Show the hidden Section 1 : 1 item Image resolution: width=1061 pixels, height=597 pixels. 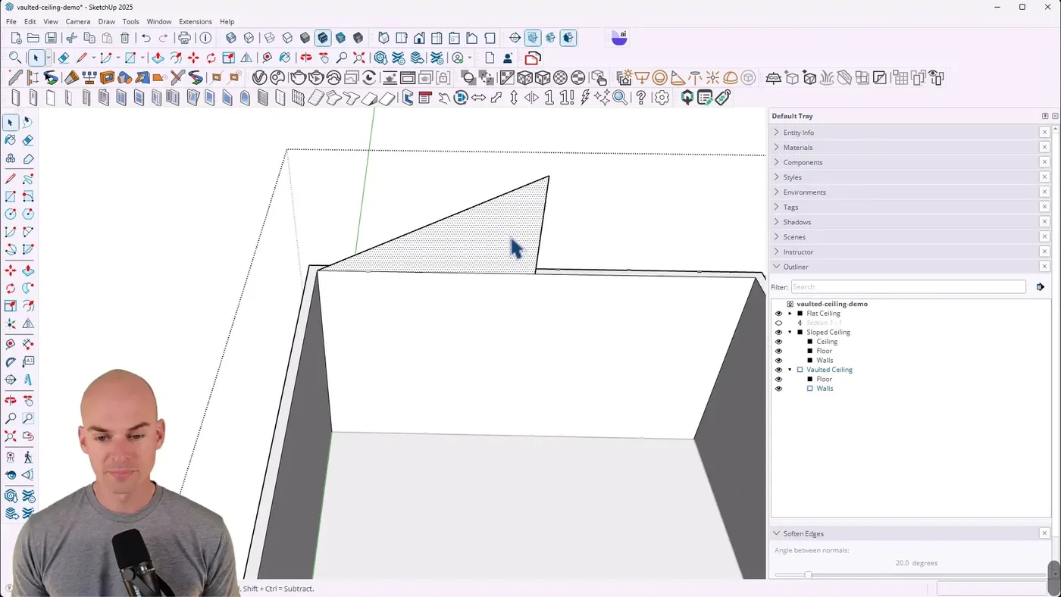(778, 323)
